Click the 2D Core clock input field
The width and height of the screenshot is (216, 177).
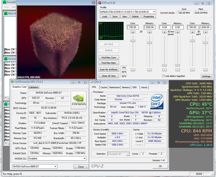(133, 27)
